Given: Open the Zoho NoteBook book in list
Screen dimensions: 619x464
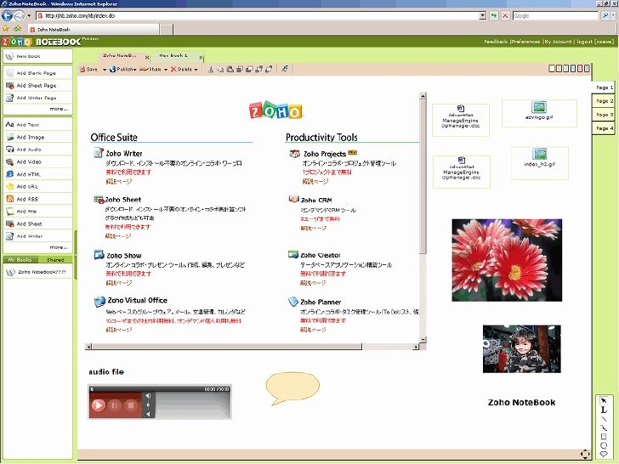Looking at the screenshot, I should [x=37, y=272].
